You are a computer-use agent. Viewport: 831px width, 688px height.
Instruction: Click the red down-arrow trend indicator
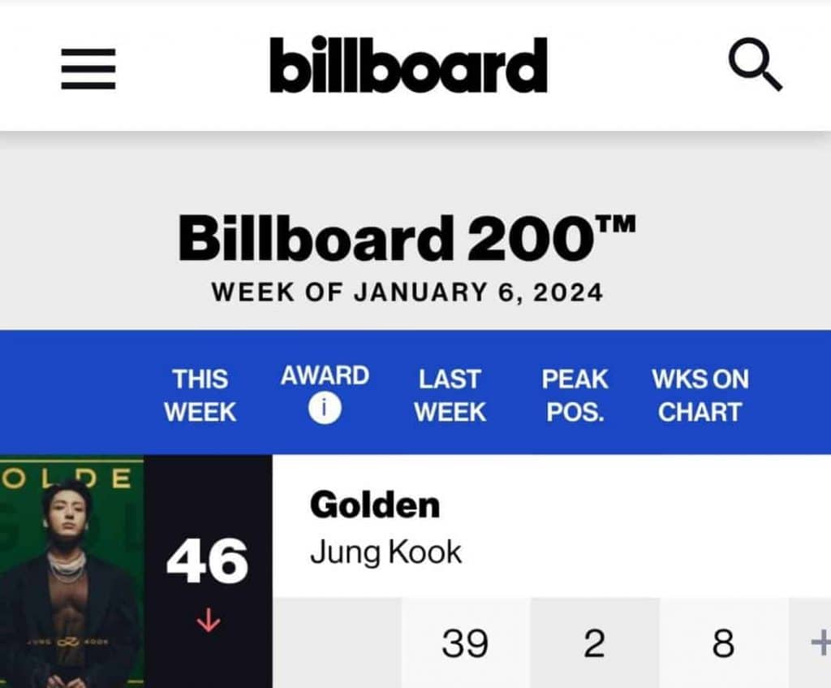[x=209, y=621]
